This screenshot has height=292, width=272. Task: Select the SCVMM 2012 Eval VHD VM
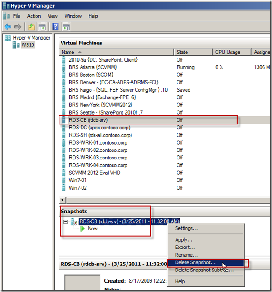95,173
